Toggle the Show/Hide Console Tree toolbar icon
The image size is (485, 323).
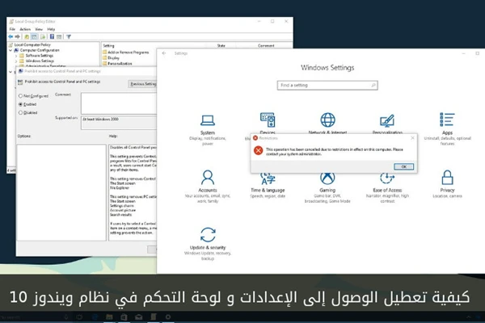tap(34, 37)
